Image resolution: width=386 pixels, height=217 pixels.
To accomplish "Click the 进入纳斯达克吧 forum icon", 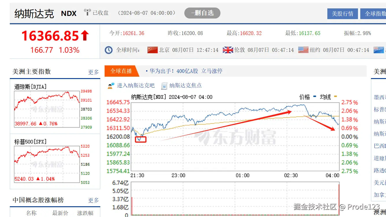I will (x=111, y=86).
